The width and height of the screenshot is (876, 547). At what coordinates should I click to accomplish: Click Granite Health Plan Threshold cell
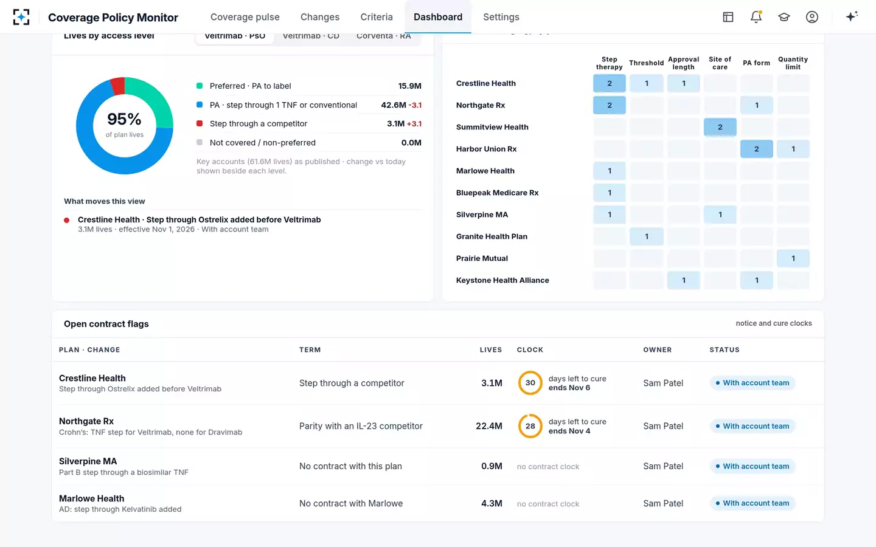[x=647, y=236]
